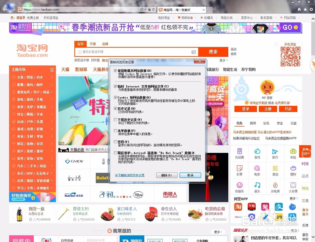The width and height of the screenshot is (315, 242).
Task: Check 跟踪保护、ActiveX 筛选 checkbox
Action: coord(115,153)
